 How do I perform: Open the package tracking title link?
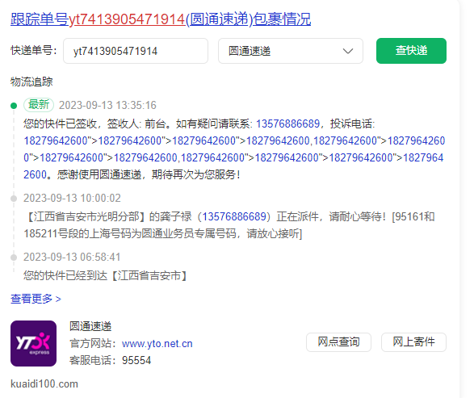[161, 19]
